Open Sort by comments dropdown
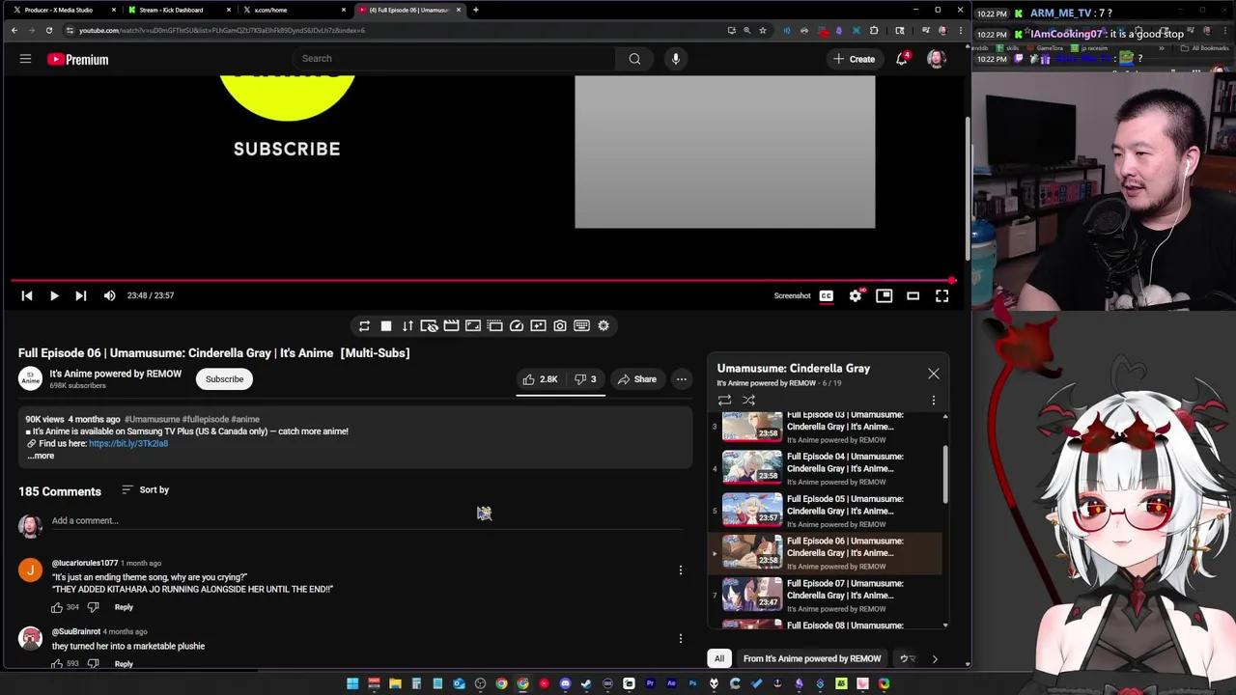 [x=145, y=490]
